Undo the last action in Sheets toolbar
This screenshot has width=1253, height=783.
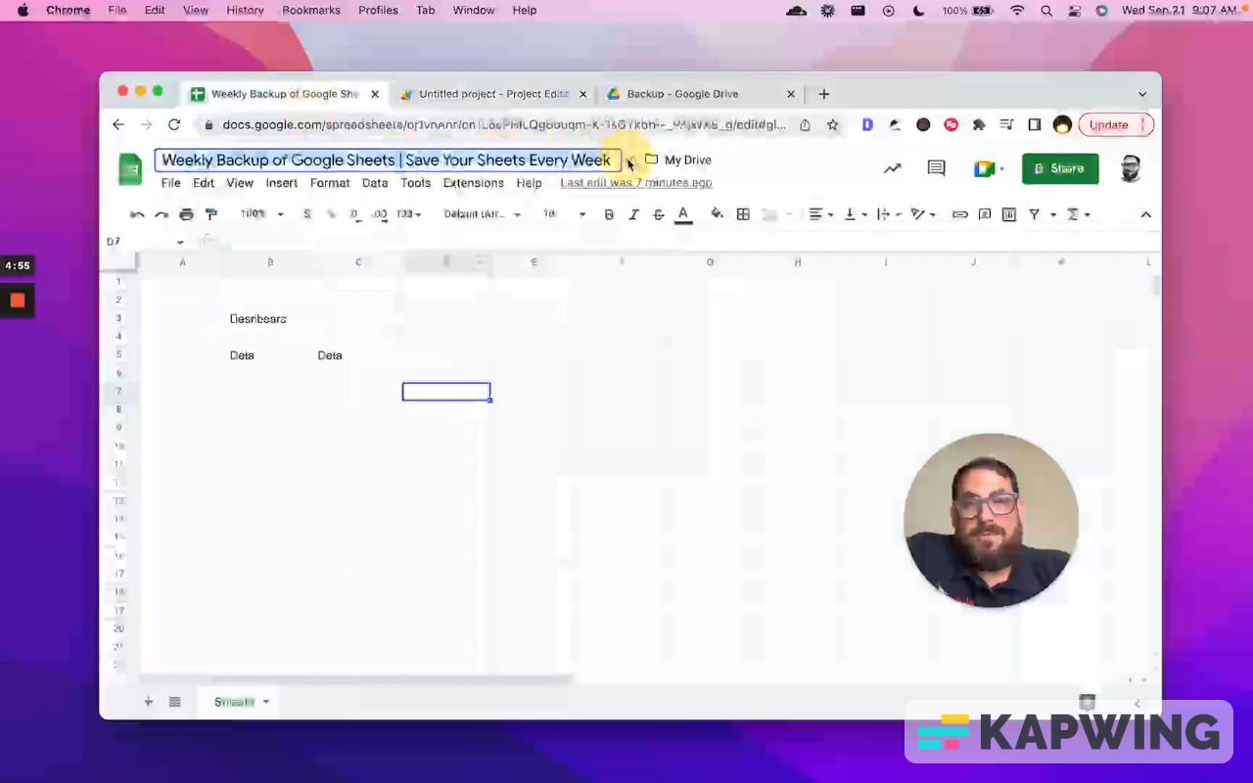point(137,214)
